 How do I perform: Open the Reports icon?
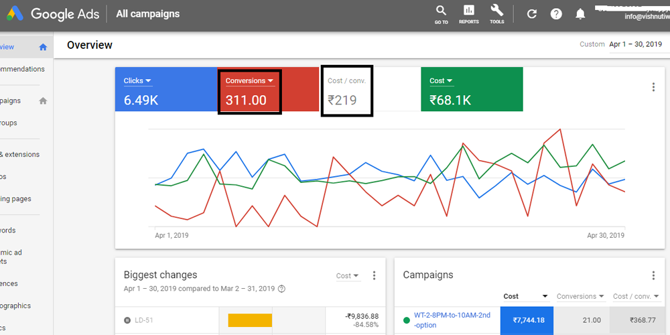tap(469, 11)
